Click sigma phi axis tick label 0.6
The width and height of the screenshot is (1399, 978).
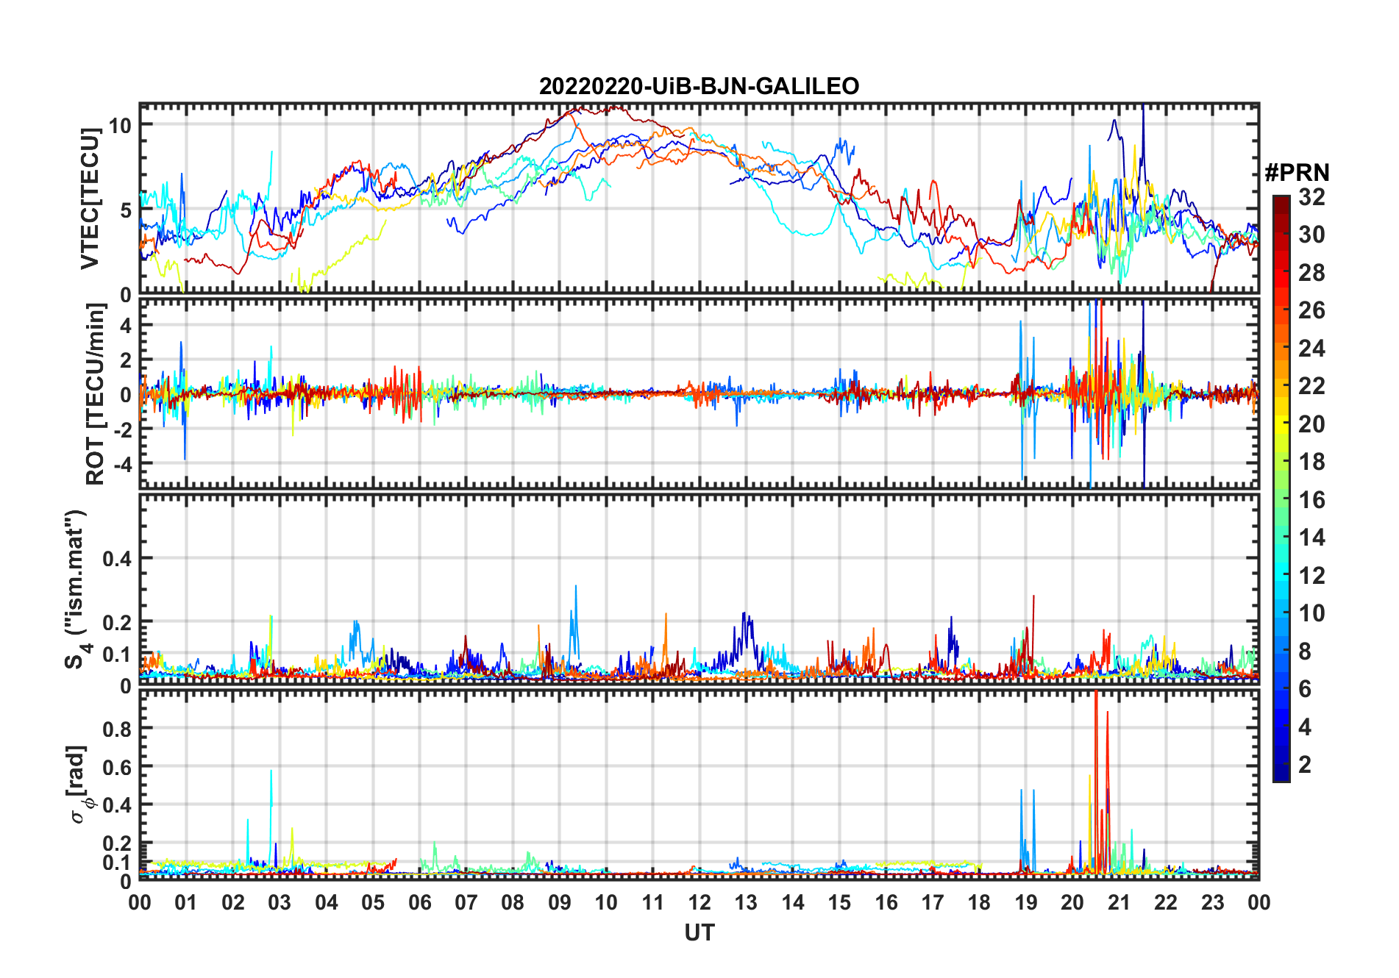click(x=117, y=767)
